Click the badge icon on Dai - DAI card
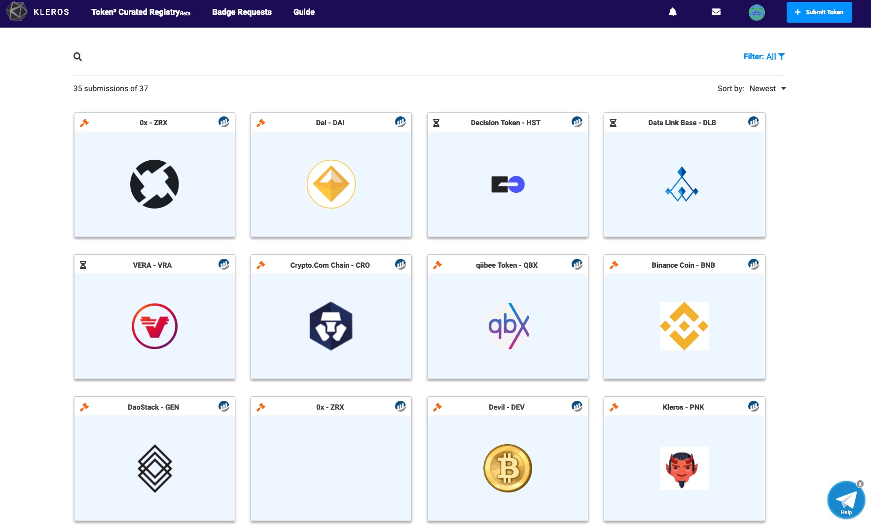 click(x=400, y=122)
